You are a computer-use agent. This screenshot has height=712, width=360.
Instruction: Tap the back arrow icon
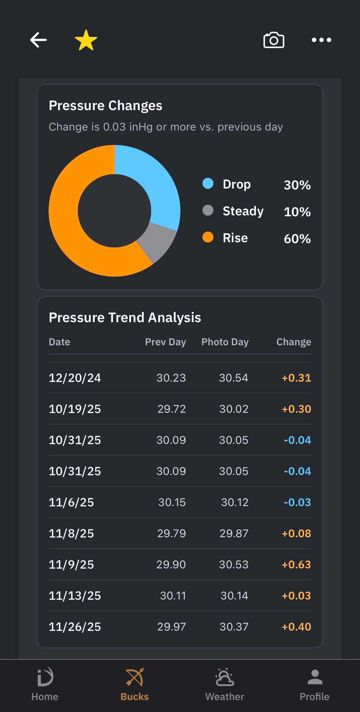[38, 40]
